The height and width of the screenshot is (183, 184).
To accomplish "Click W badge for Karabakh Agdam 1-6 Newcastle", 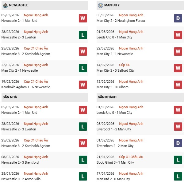I will [x=83, y=85].
